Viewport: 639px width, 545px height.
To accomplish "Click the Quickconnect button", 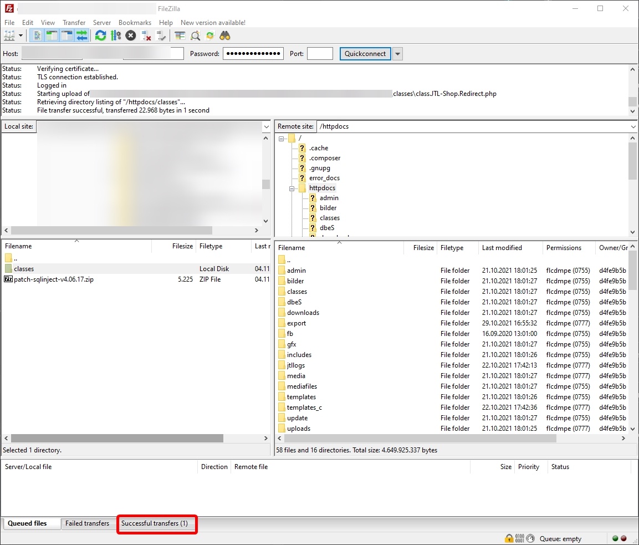I will [365, 54].
